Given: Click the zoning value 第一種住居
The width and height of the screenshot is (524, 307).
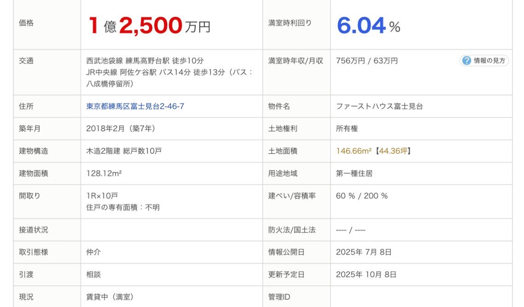Looking at the screenshot, I should point(354,174).
